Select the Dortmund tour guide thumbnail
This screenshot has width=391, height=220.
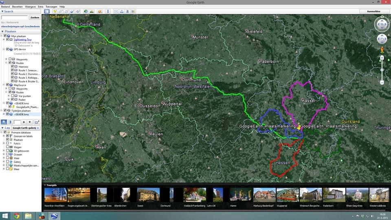pyautogui.click(x=171, y=195)
